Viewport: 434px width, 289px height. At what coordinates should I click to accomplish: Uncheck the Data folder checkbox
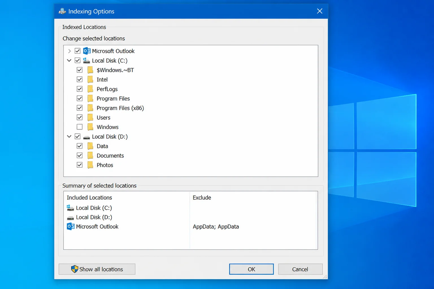pyautogui.click(x=80, y=146)
